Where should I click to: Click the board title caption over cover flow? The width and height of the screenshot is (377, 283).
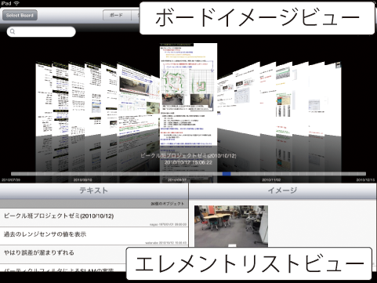pos(188,156)
